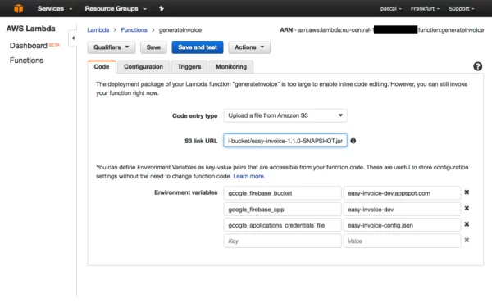The width and height of the screenshot is (492, 302).
Task: Click the Code entry type label
Action: (195, 116)
